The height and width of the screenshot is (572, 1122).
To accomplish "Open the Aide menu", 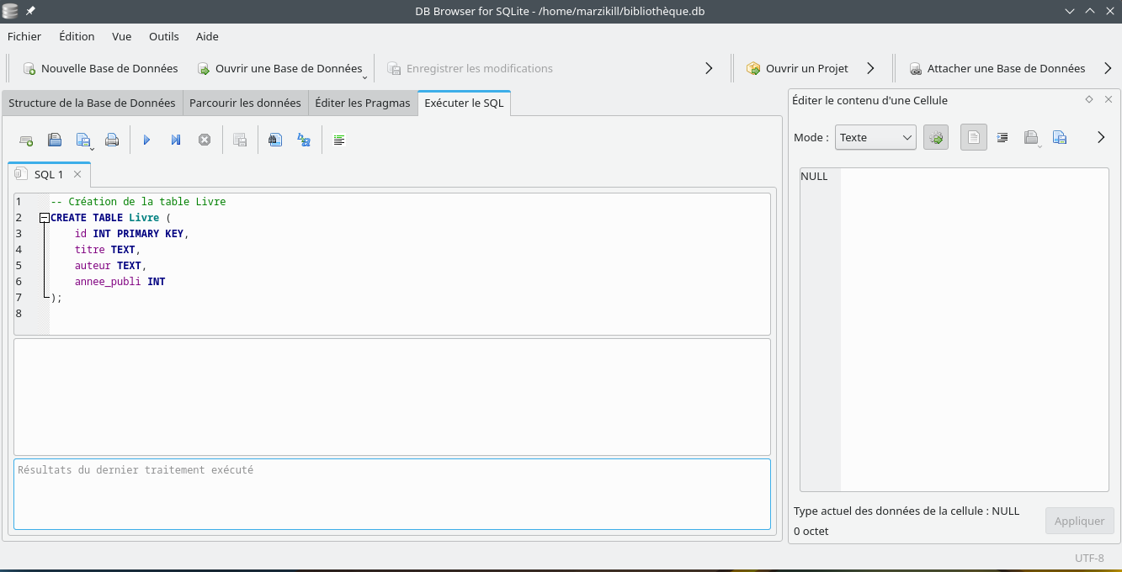I will [207, 36].
